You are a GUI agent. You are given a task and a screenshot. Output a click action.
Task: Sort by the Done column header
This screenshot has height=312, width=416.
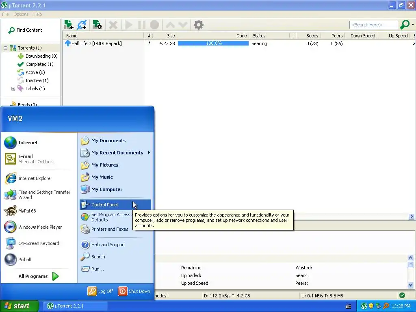pyautogui.click(x=213, y=36)
